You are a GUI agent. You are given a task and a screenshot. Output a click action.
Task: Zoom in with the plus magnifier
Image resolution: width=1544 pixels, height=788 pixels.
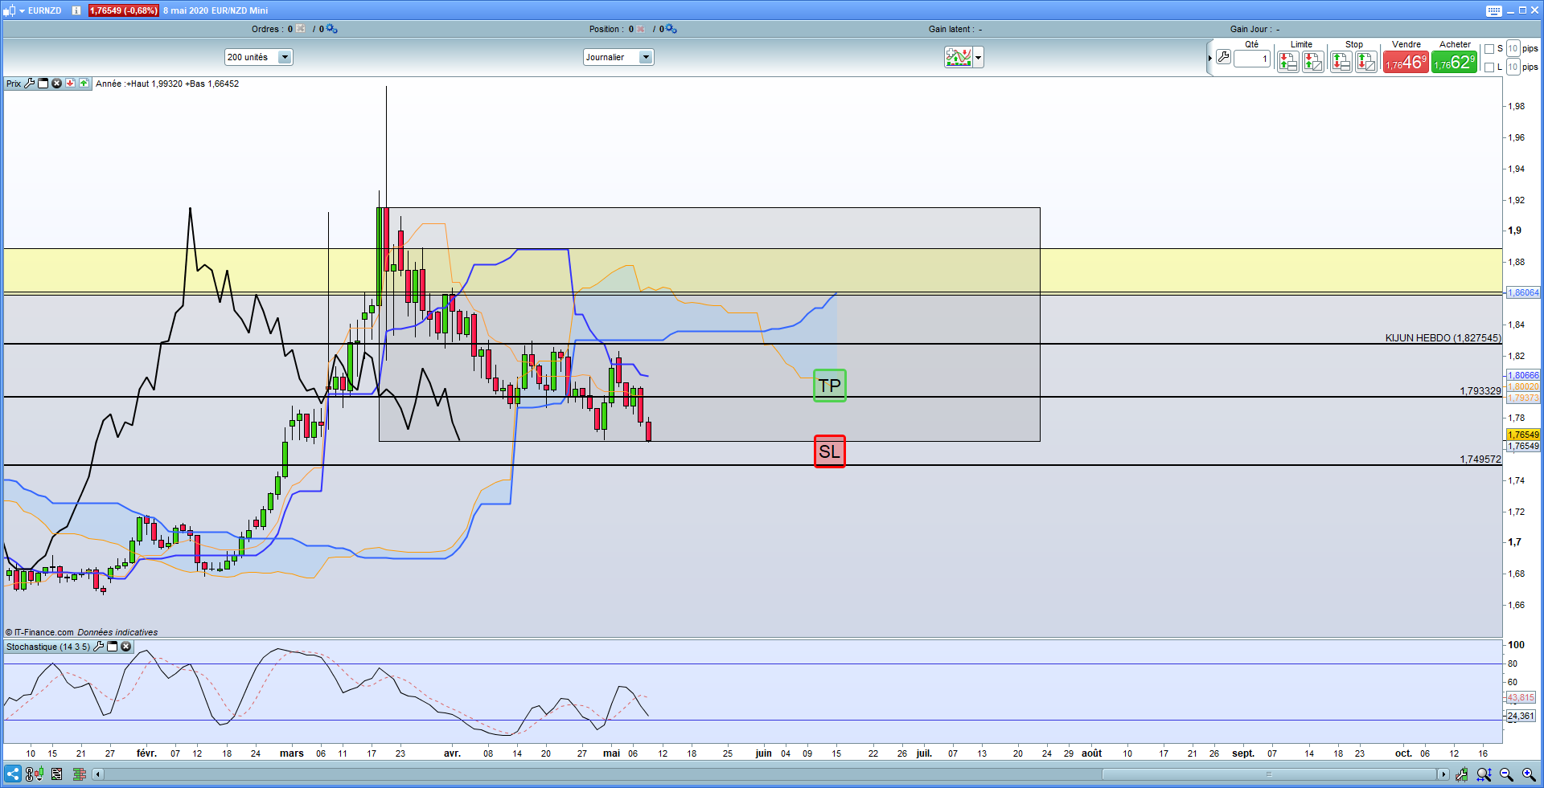coord(1529,774)
